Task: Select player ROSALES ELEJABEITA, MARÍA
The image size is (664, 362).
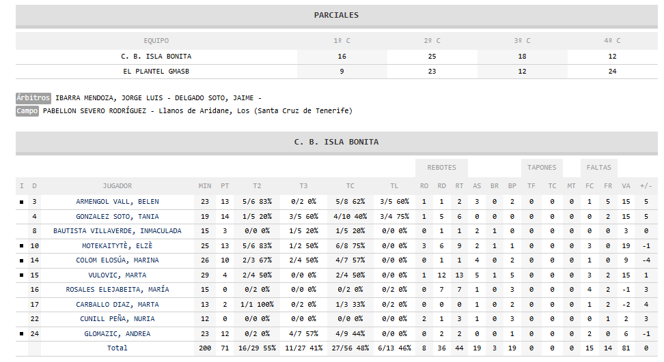Action: [x=117, y=290]
